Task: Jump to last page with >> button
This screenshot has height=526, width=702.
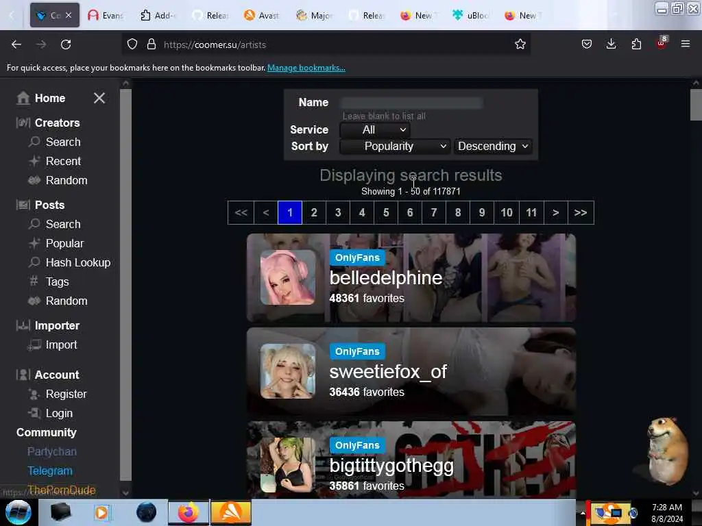Action: click(x=581, y=212)
